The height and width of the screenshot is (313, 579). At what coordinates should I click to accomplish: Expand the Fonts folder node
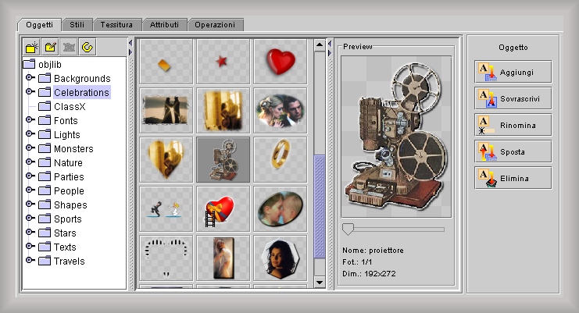coord(30,121)
